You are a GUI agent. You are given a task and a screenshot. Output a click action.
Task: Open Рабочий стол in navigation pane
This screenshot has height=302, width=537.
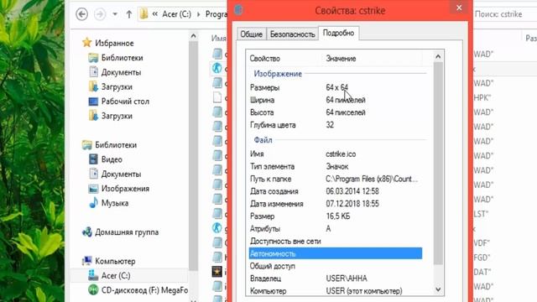point(125,102)
